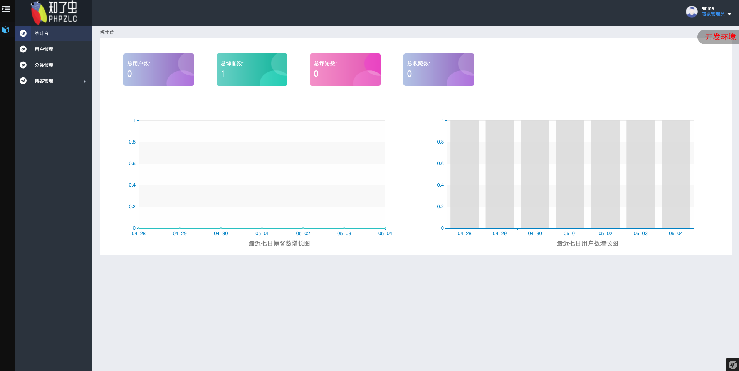Click the aitime user avatar
739x371 pixels.
click(692, 12)
